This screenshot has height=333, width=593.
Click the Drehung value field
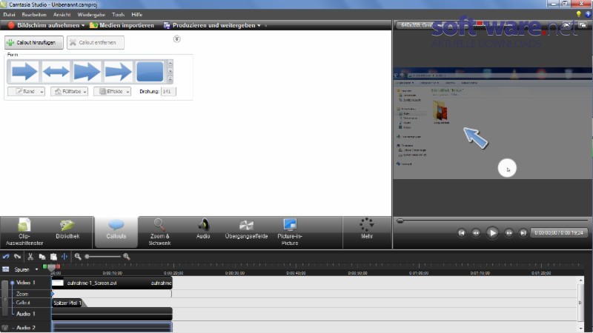coord(168,91)
